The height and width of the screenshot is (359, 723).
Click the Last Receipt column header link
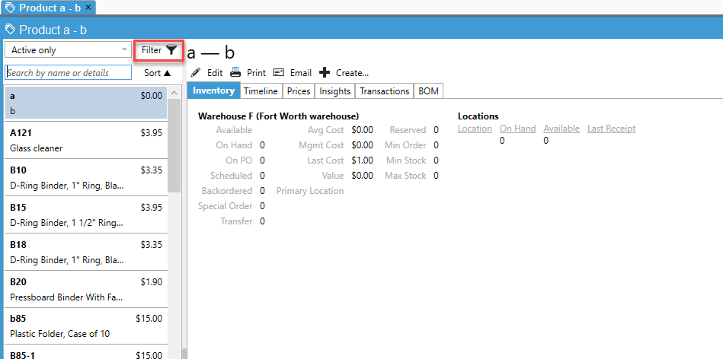(x=611, y=129)
